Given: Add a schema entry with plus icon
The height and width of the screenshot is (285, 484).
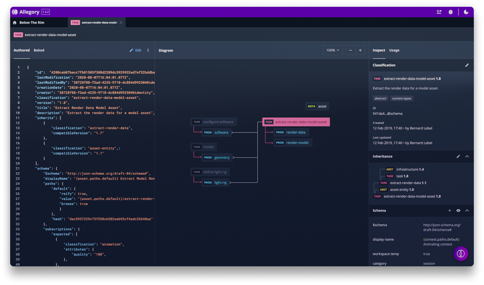Looking at the screenshot, I should [x=449, y=210].
